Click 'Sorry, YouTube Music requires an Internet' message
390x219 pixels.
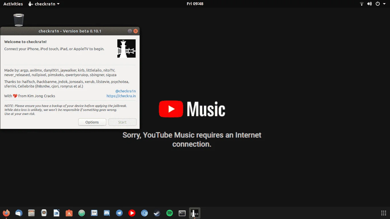(x=192, y=139)
